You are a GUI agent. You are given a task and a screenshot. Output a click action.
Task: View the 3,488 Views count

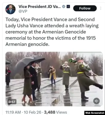(56, 112)
